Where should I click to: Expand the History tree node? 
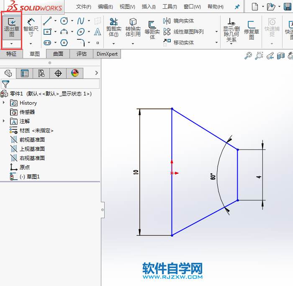tap(3, 103)
